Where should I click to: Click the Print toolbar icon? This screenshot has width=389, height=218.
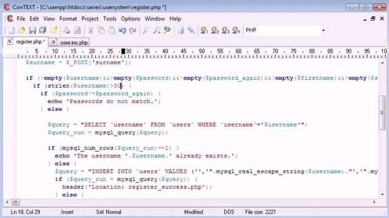67,30
